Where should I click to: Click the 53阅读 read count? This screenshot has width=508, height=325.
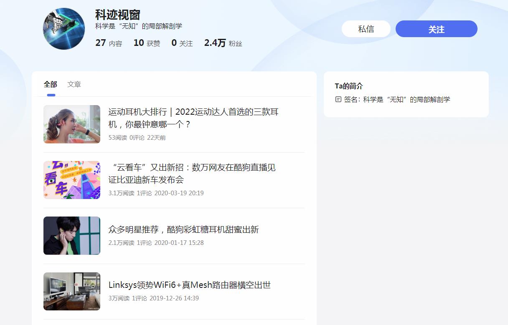118,138
